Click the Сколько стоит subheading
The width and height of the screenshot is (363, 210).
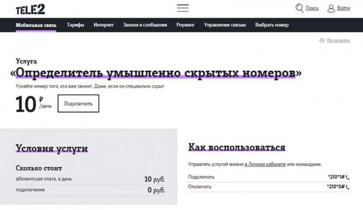point(39,168)
